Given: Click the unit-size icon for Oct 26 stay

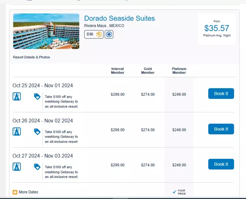Looking at the screenshot, I should click(17, 132).
